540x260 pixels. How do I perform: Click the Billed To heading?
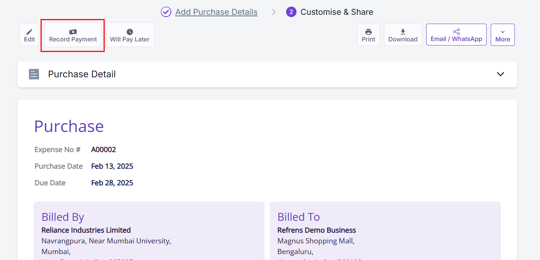[x=299, y=217]
